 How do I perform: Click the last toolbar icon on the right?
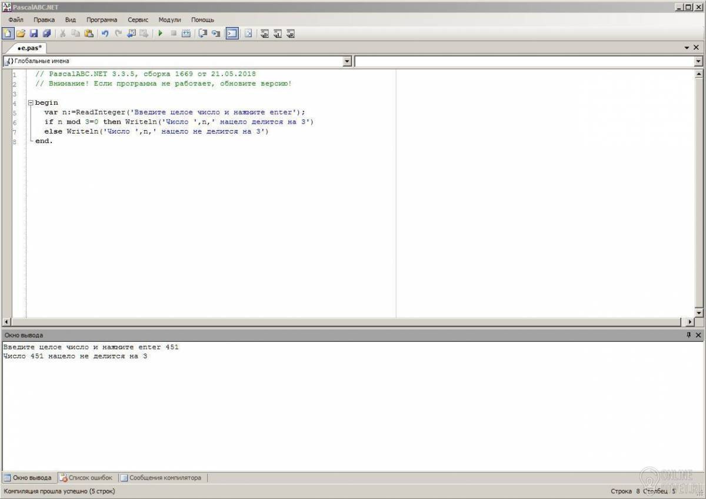(x=291, y=34)
